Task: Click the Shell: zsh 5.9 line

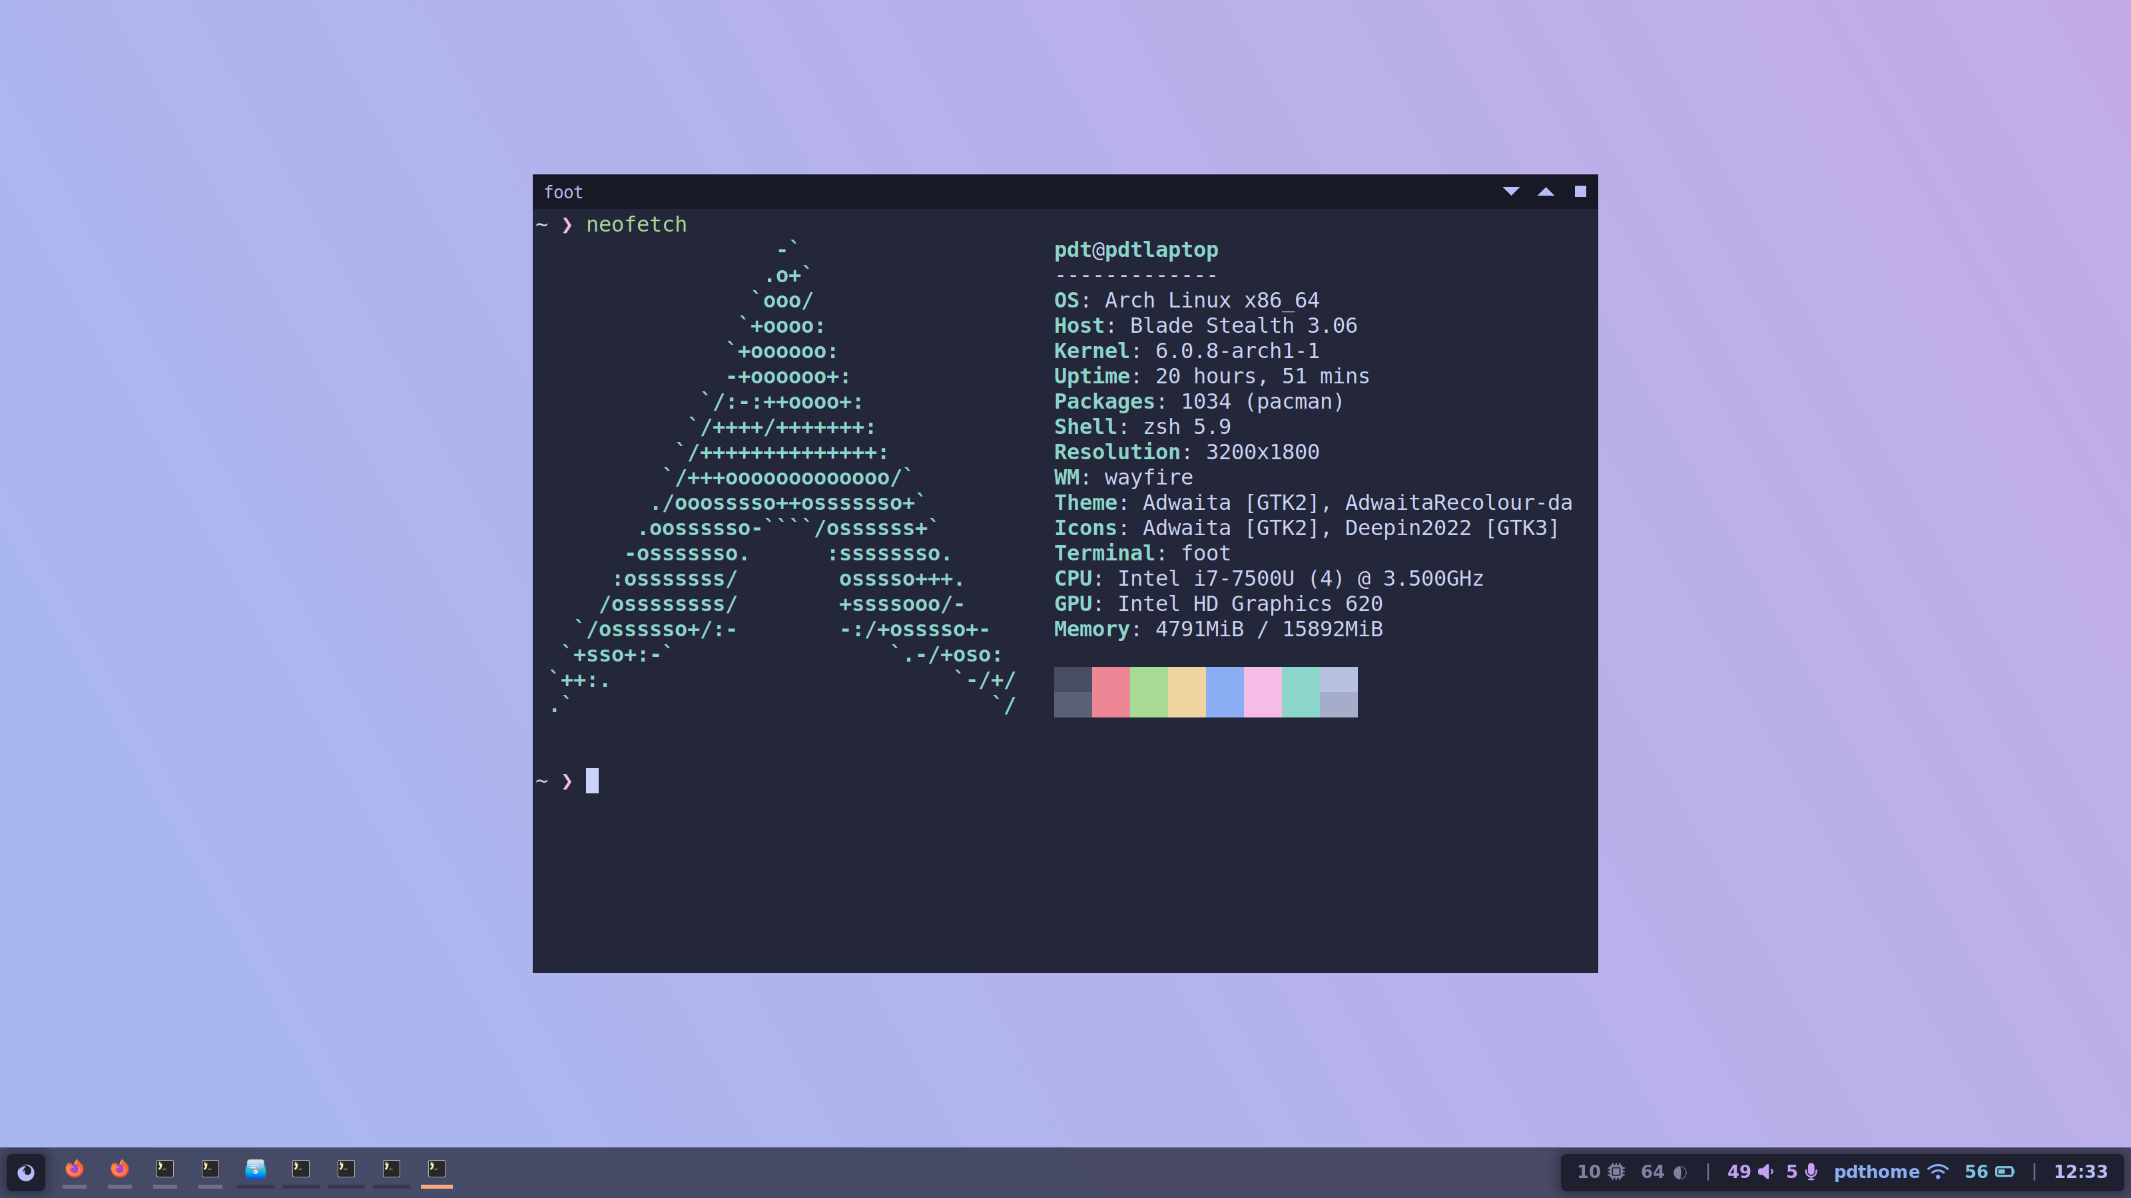Action: click(1143, 427)
